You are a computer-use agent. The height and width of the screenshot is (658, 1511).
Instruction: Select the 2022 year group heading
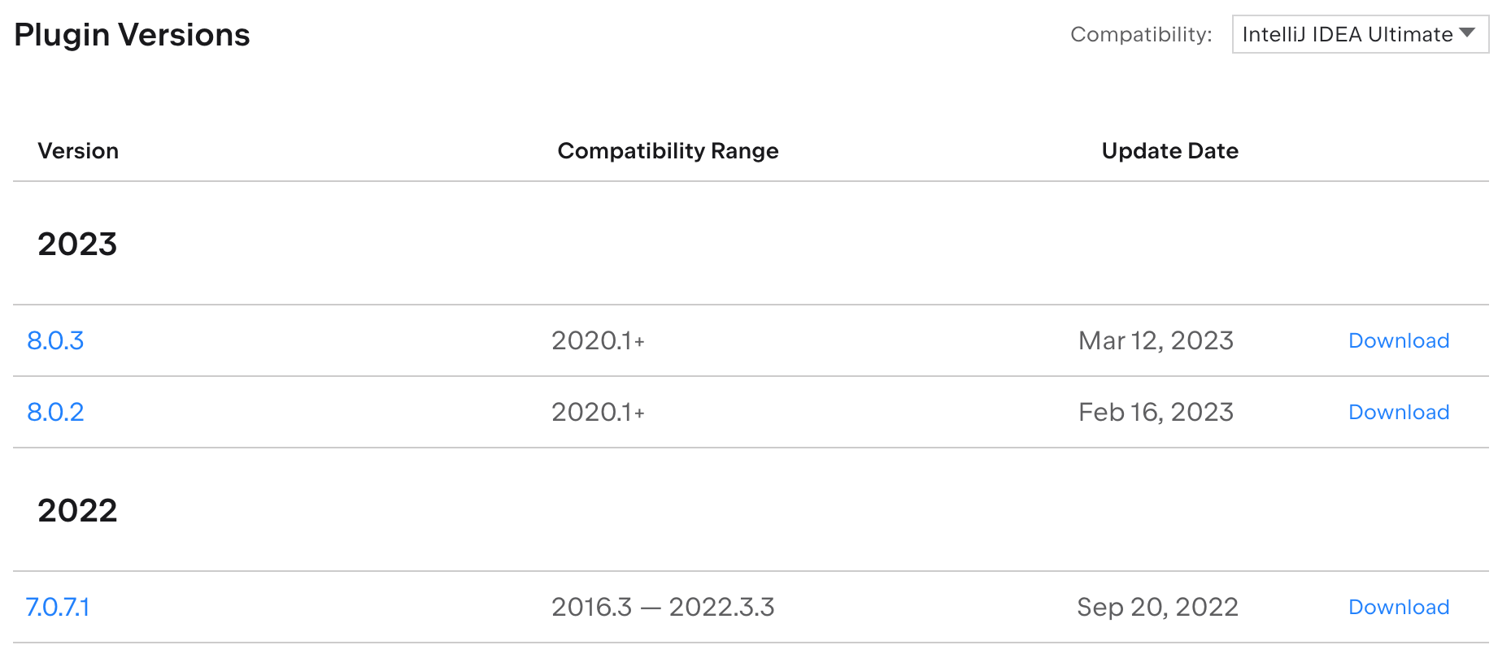77,510
